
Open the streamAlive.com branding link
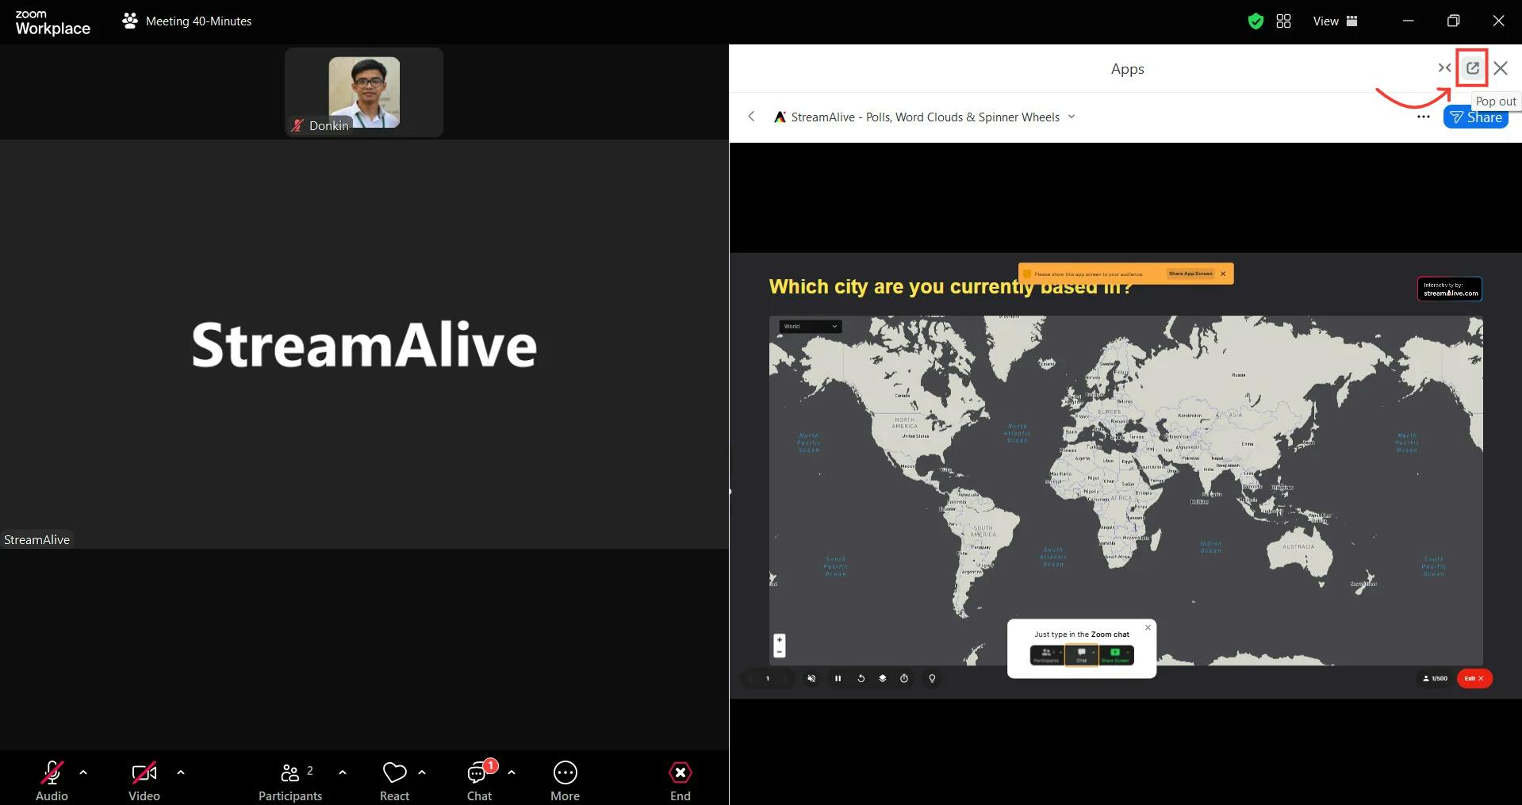1450,289
